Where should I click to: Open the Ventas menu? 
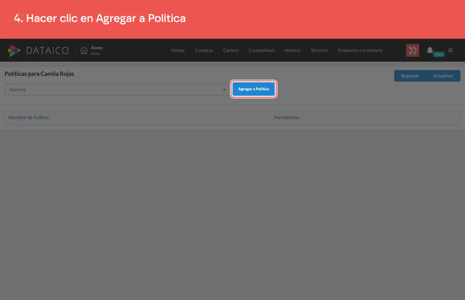pos(178,50)
